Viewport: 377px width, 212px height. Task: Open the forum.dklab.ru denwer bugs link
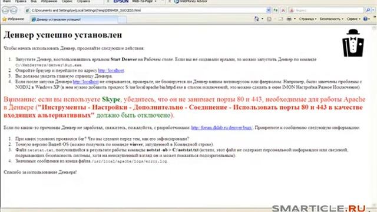point(221,128)
